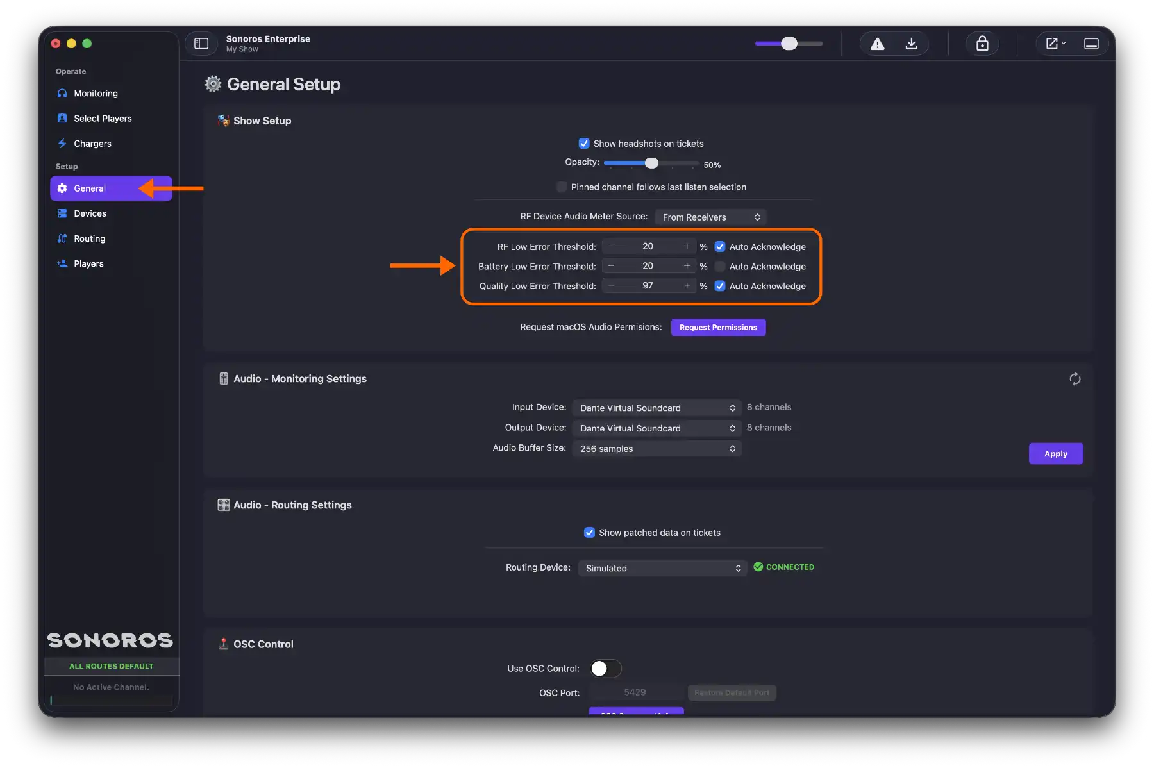This screenshot has width=1154, height=768.
Task: Click the Opacity slider handle
Action: point(651,163)
